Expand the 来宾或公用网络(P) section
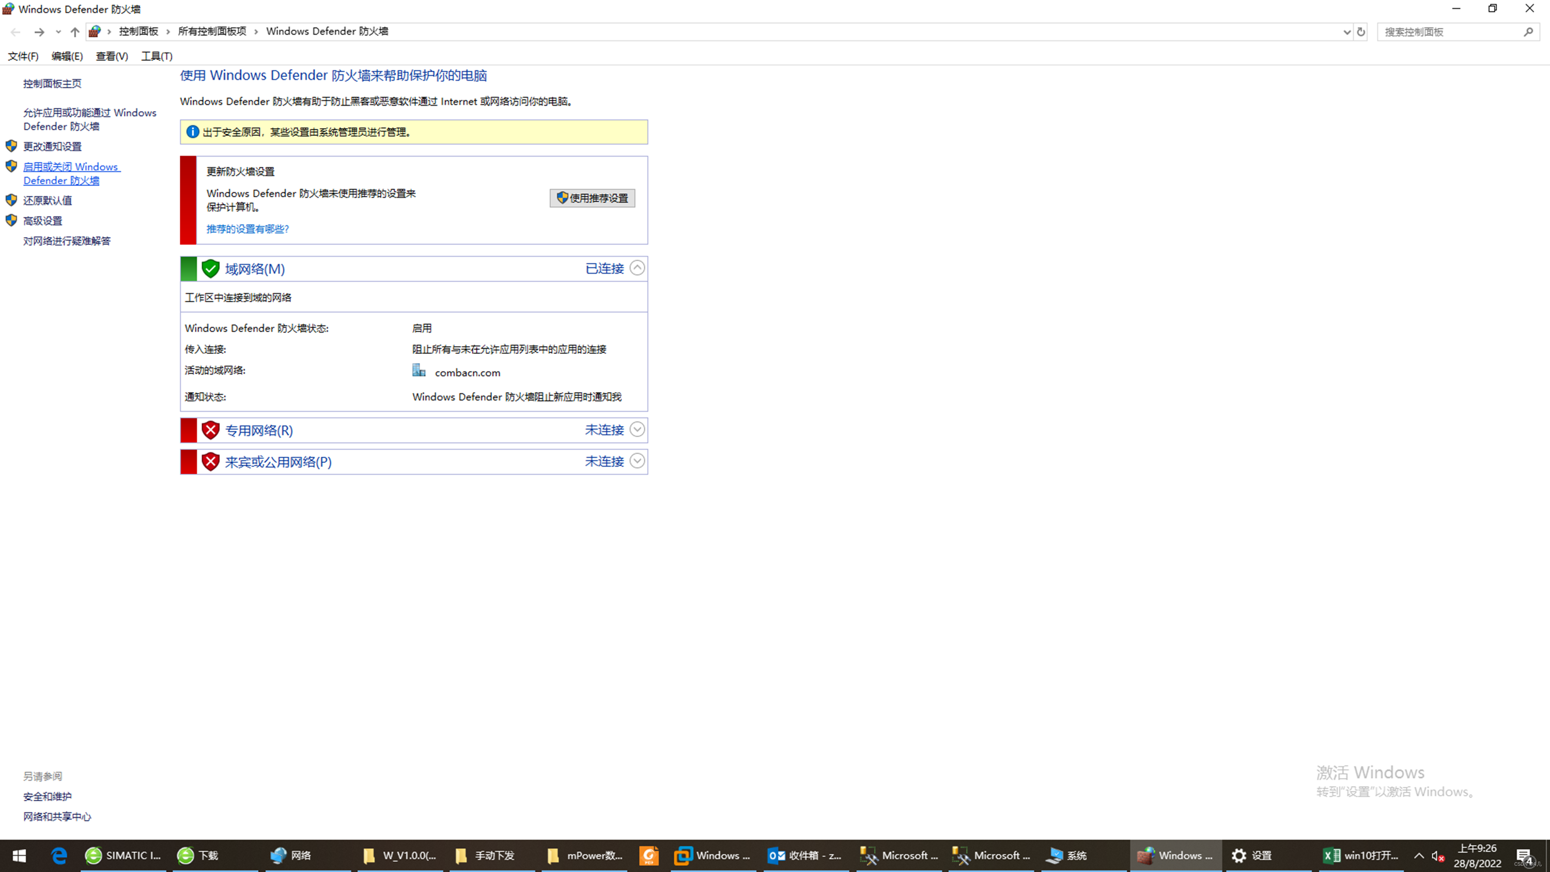Image resolution: width=1550 pixels, height=872 pixels. 637,461
